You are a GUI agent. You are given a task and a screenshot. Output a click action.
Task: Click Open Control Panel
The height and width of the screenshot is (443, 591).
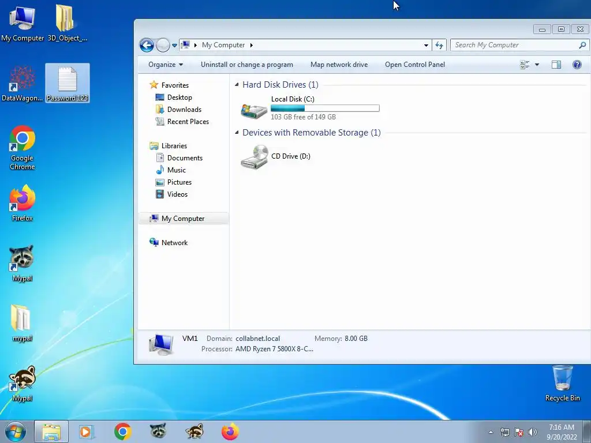tap(415, 65)
